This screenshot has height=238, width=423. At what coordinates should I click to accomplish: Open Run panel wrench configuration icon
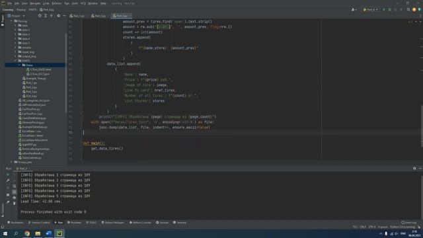click(8, 180)
